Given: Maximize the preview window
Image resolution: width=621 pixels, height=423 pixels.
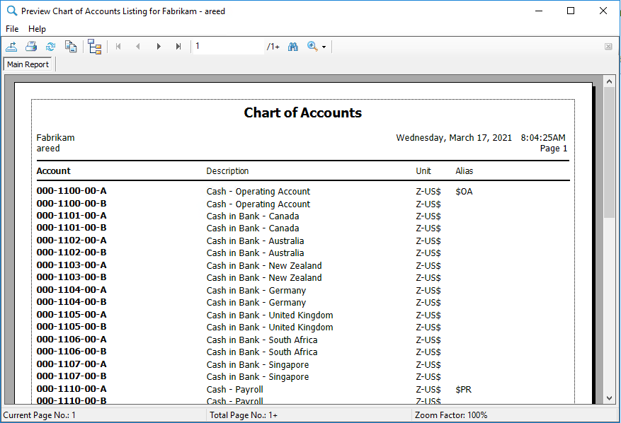Looking at the screenshot, I should [571, 11].
